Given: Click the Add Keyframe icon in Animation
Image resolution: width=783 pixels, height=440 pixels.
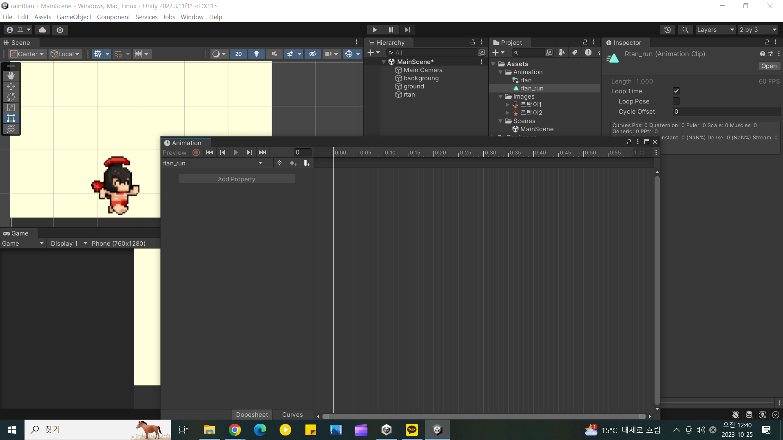Looking at the screenshot, I should [x=293, y=163].
